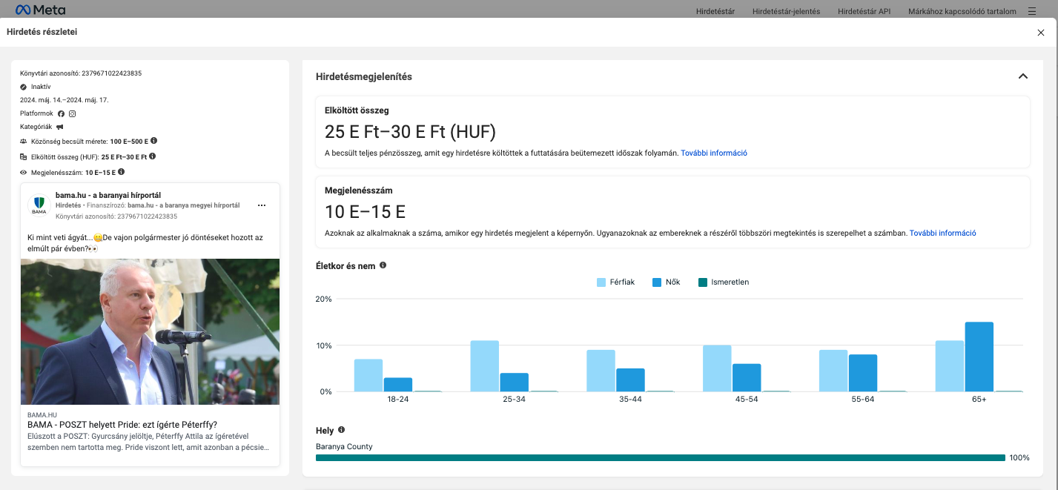The width and height of the screenshot is (1058, 490).
Task: Collapse the Hirdetésmegjelenítés section
Action: [x=1023, y=76]
